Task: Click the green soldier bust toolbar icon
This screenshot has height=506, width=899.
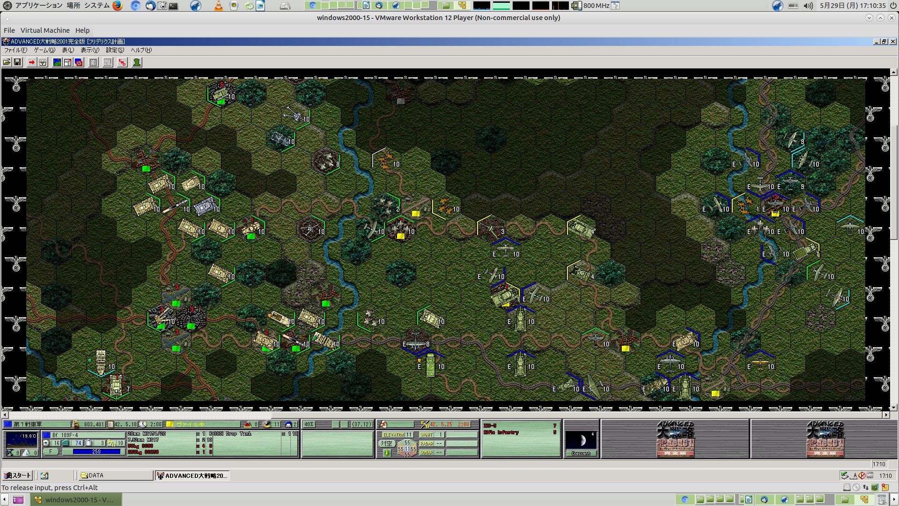Action: (137, 62)
